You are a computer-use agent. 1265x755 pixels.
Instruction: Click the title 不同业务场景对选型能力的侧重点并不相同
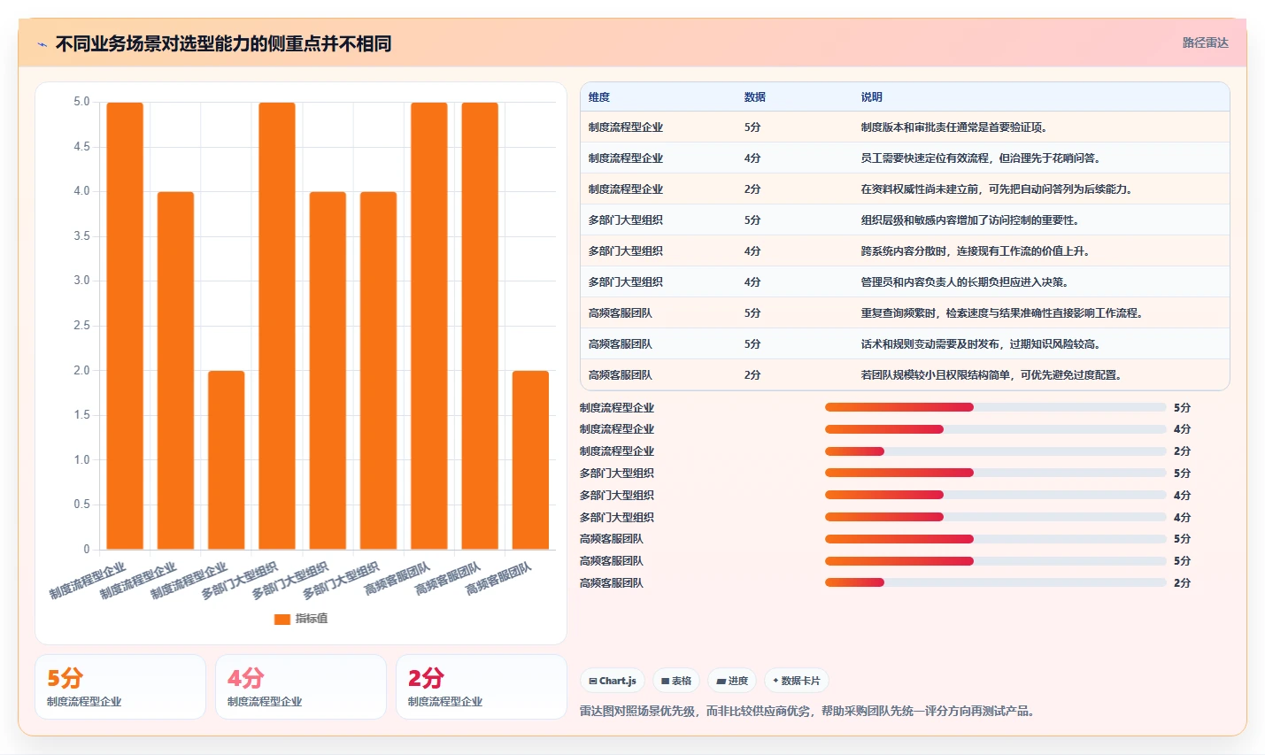[x=223, y=43]
